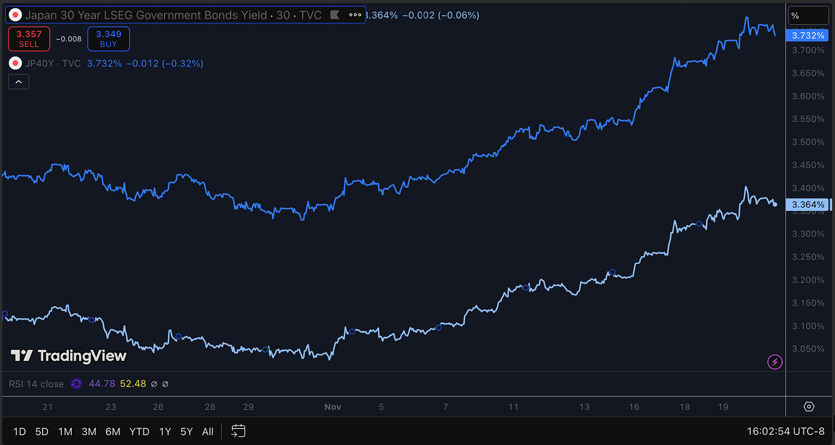Click the red SELL 3.357 button
The image size is (835, 445).
[29, 39]
